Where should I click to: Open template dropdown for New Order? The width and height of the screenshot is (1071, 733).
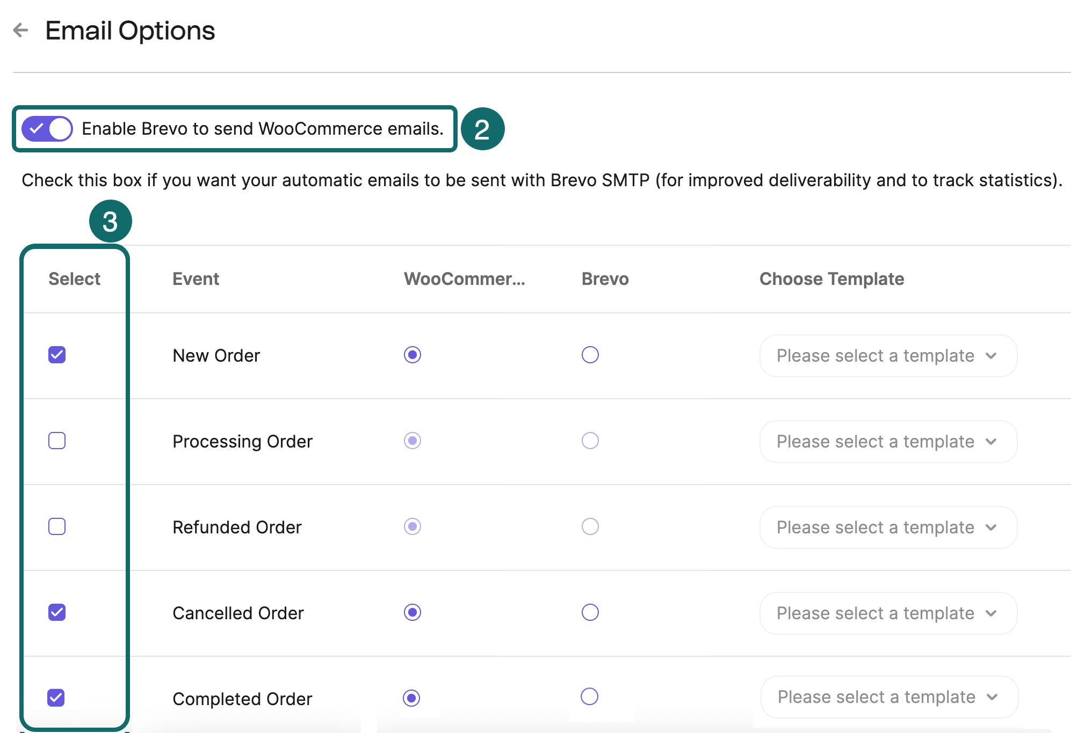[888, 356]
